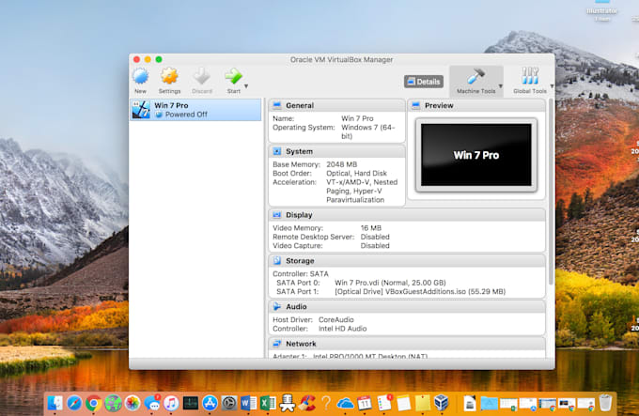The image size is (639, 416).
Task: Select the Machine Tools hammer icon
Action: (475, 77)
